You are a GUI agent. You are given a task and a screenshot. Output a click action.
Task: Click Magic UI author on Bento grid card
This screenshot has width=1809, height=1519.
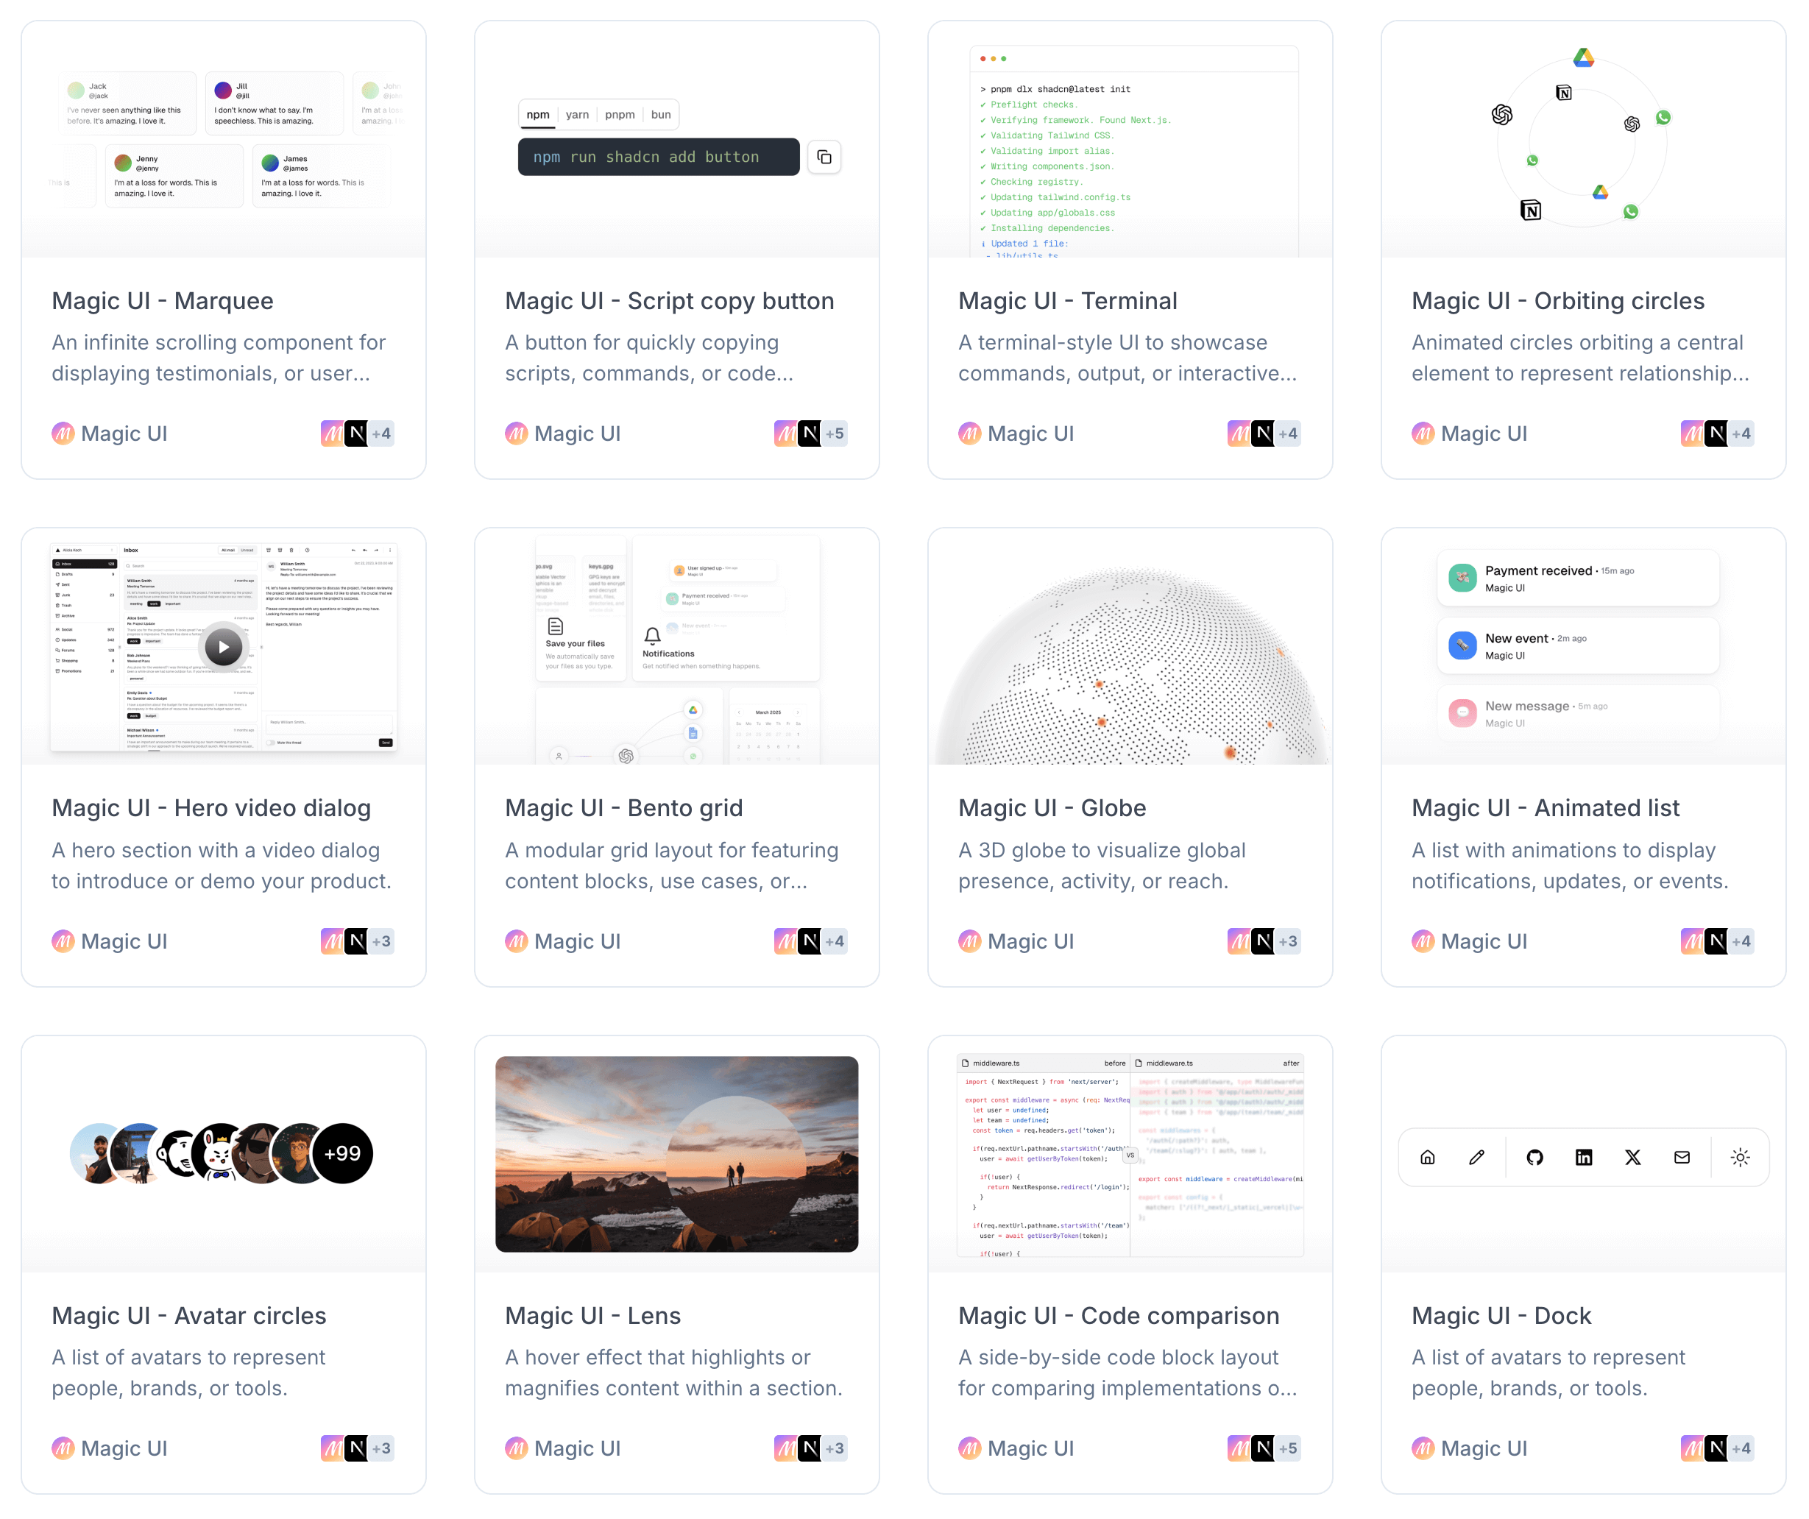tap(562, 941)
